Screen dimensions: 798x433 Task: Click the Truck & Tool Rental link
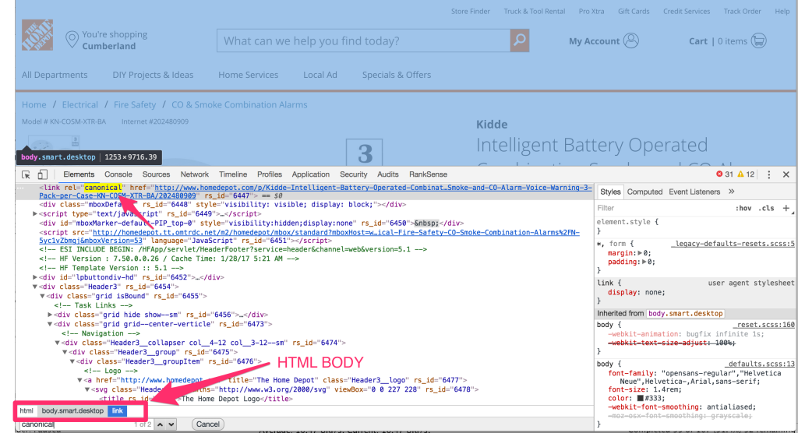point(535,11)
